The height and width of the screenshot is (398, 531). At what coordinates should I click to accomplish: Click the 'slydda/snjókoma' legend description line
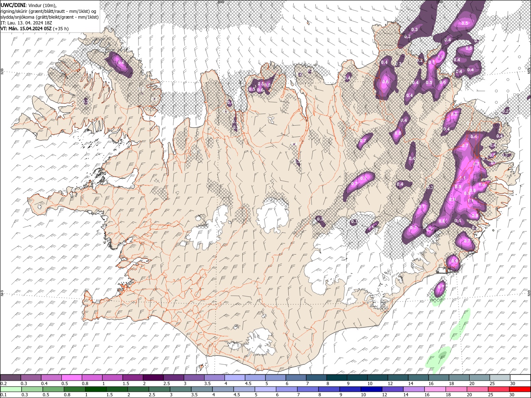[x=49, y=17]
